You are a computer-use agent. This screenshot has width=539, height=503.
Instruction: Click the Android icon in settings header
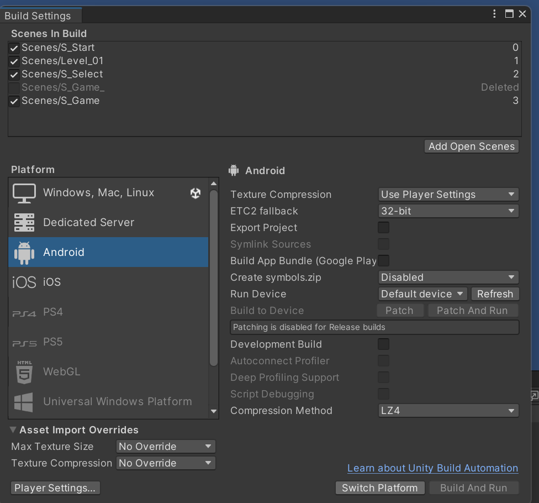pos(234,170)
